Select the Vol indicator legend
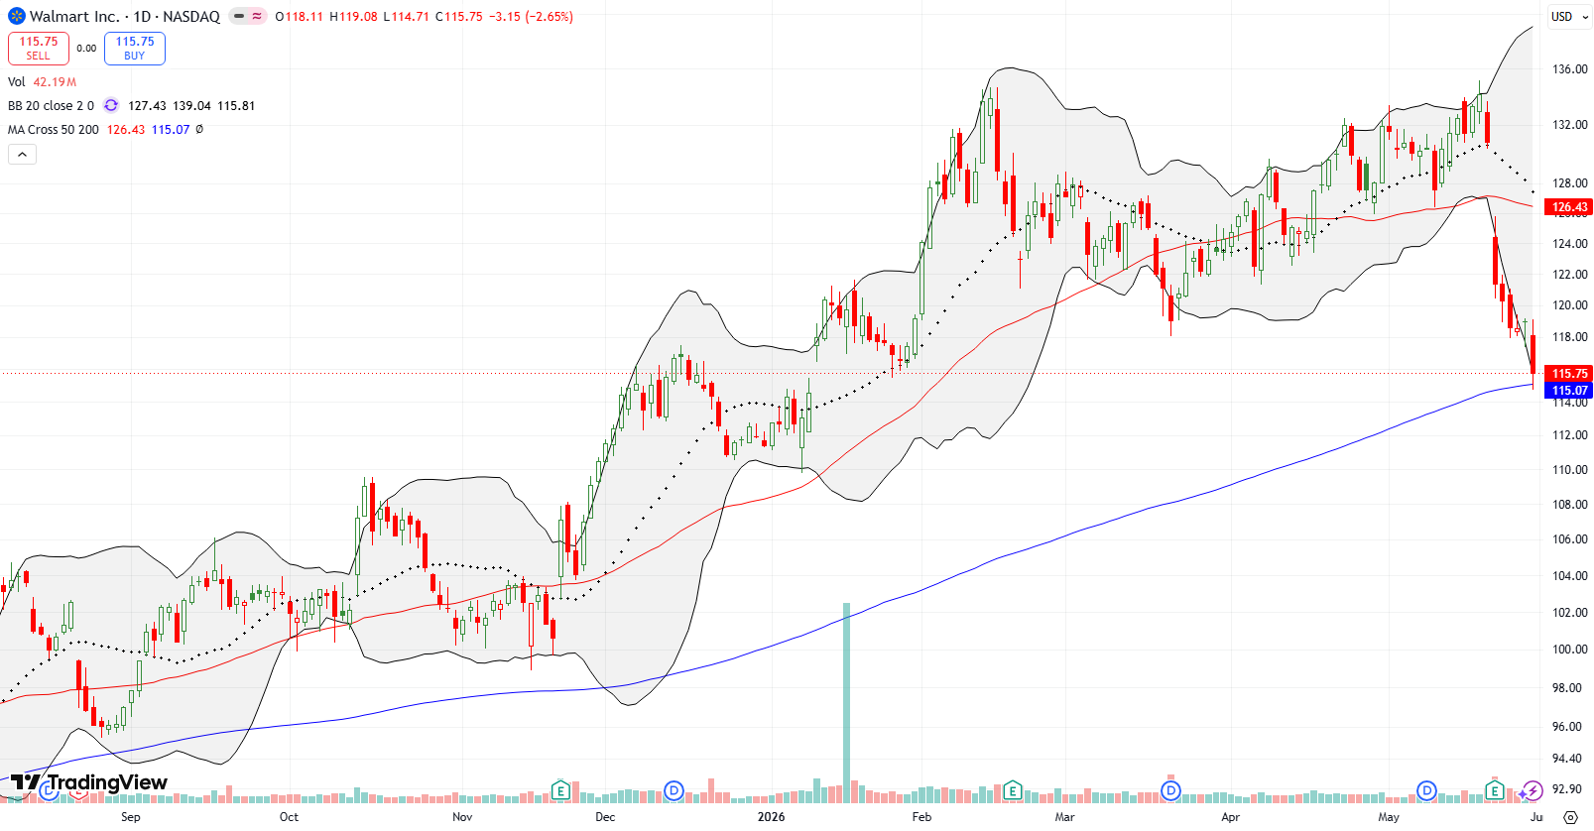 17,82
